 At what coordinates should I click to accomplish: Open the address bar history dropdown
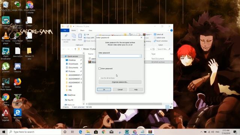pos(151,49)
